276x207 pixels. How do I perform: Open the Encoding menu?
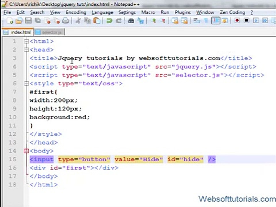76,12
